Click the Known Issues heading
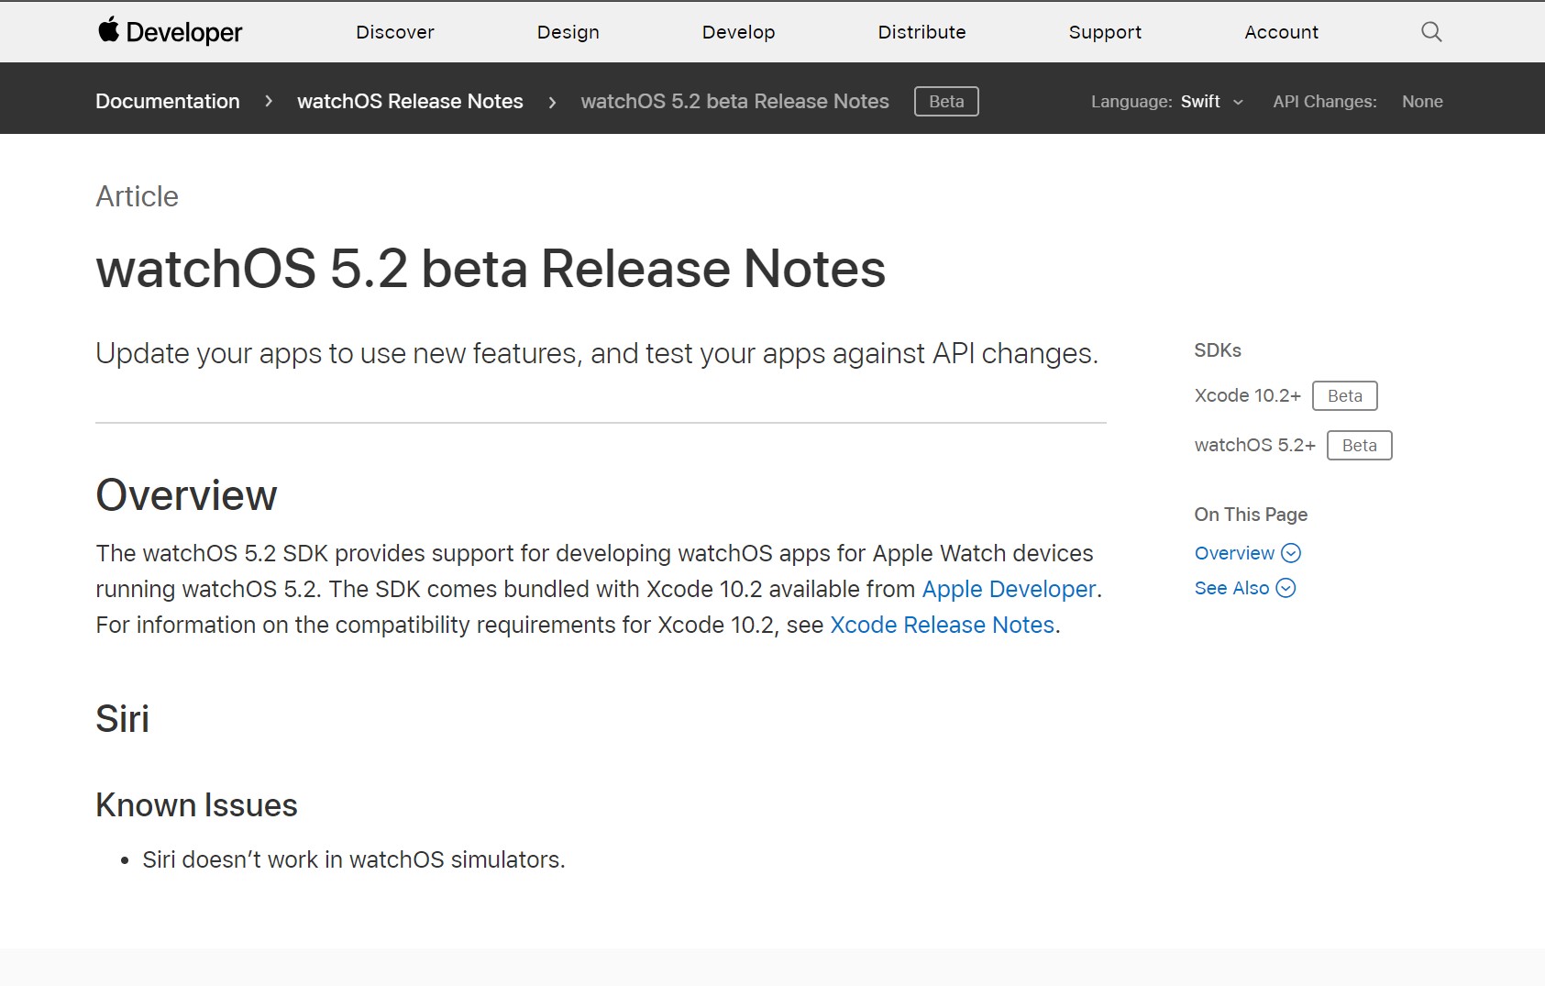1545x986 pixels. [x=196, y=805]
